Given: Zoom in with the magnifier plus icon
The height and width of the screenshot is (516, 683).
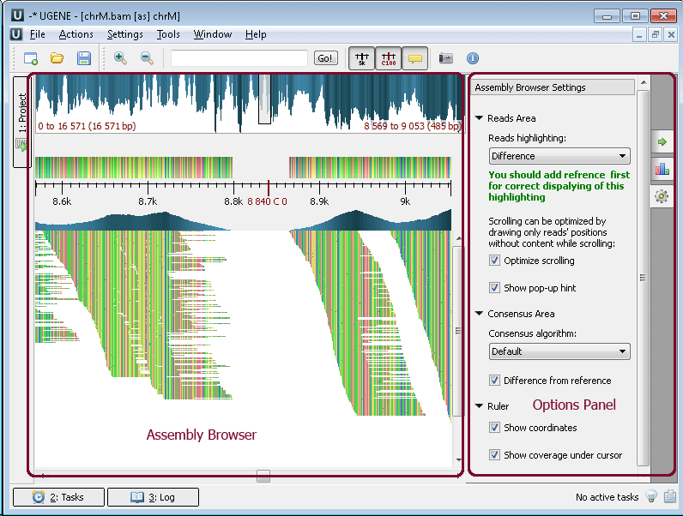Looking at the screenshot, I should click(120, 58).
